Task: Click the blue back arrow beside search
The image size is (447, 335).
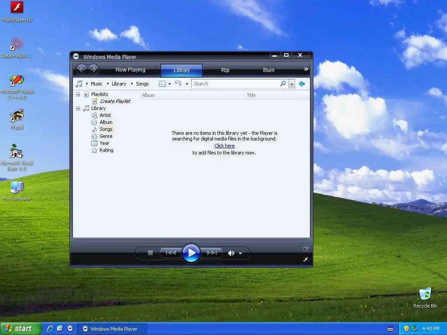Action: [x=302, y=83]
